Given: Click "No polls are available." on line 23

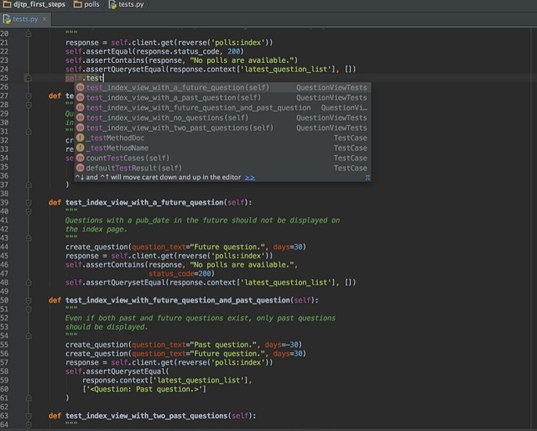Looking at the screenshot, I should (x=242, y=60).
